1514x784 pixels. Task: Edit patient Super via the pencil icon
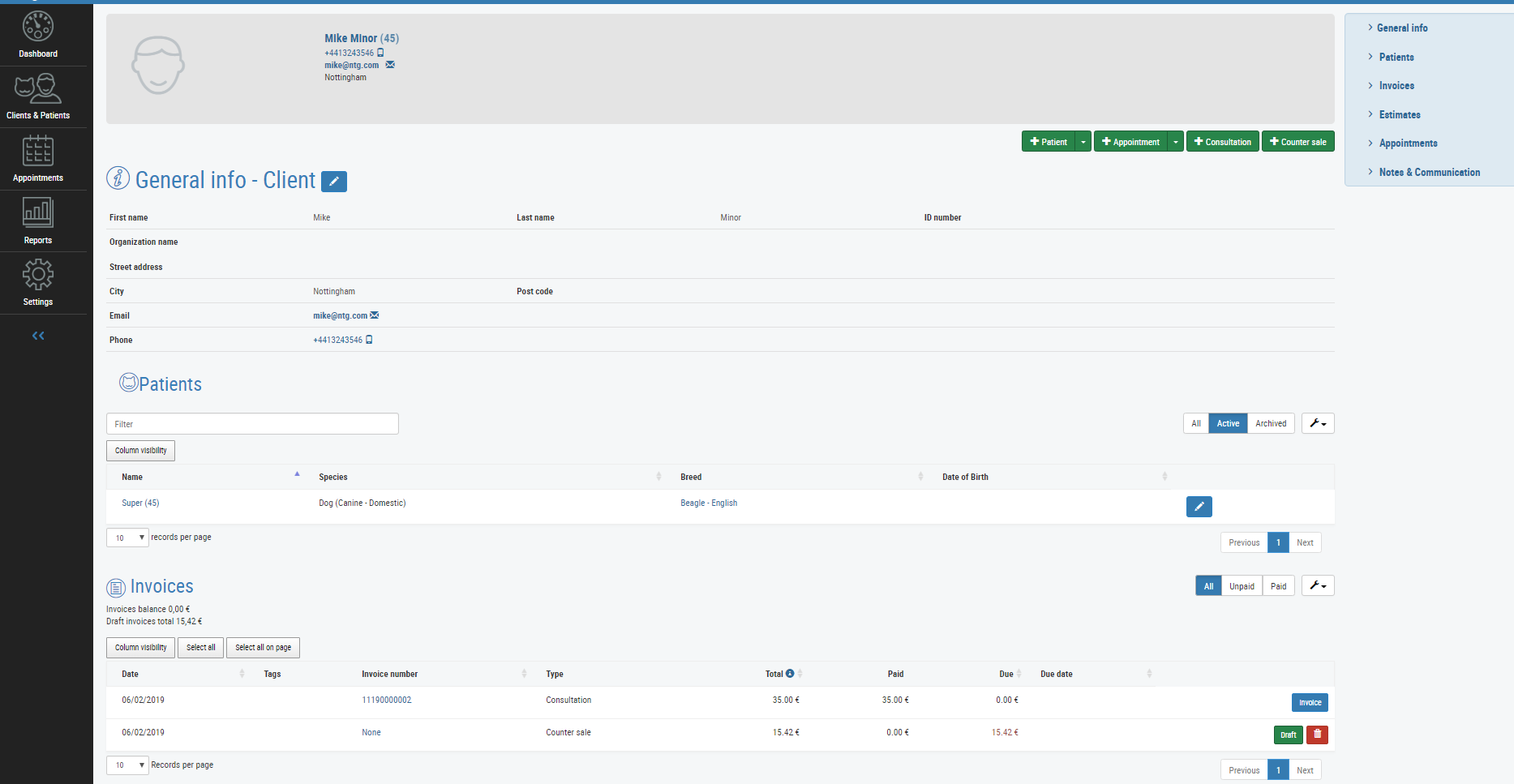tap(1199, 506)
